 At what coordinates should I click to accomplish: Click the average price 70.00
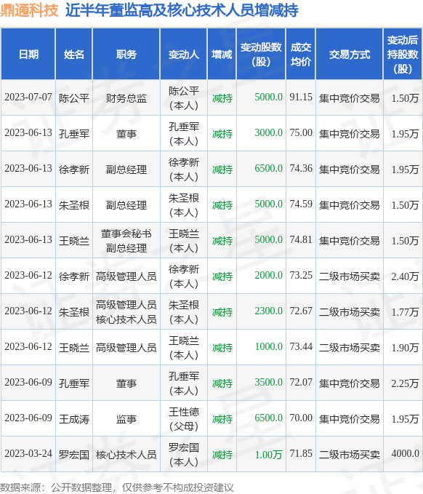[301, 418]
